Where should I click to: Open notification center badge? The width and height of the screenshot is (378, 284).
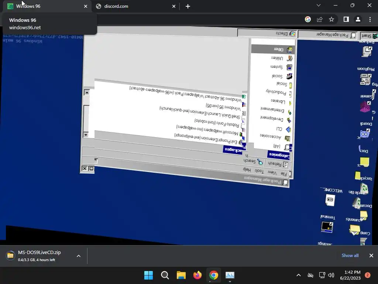368,275
